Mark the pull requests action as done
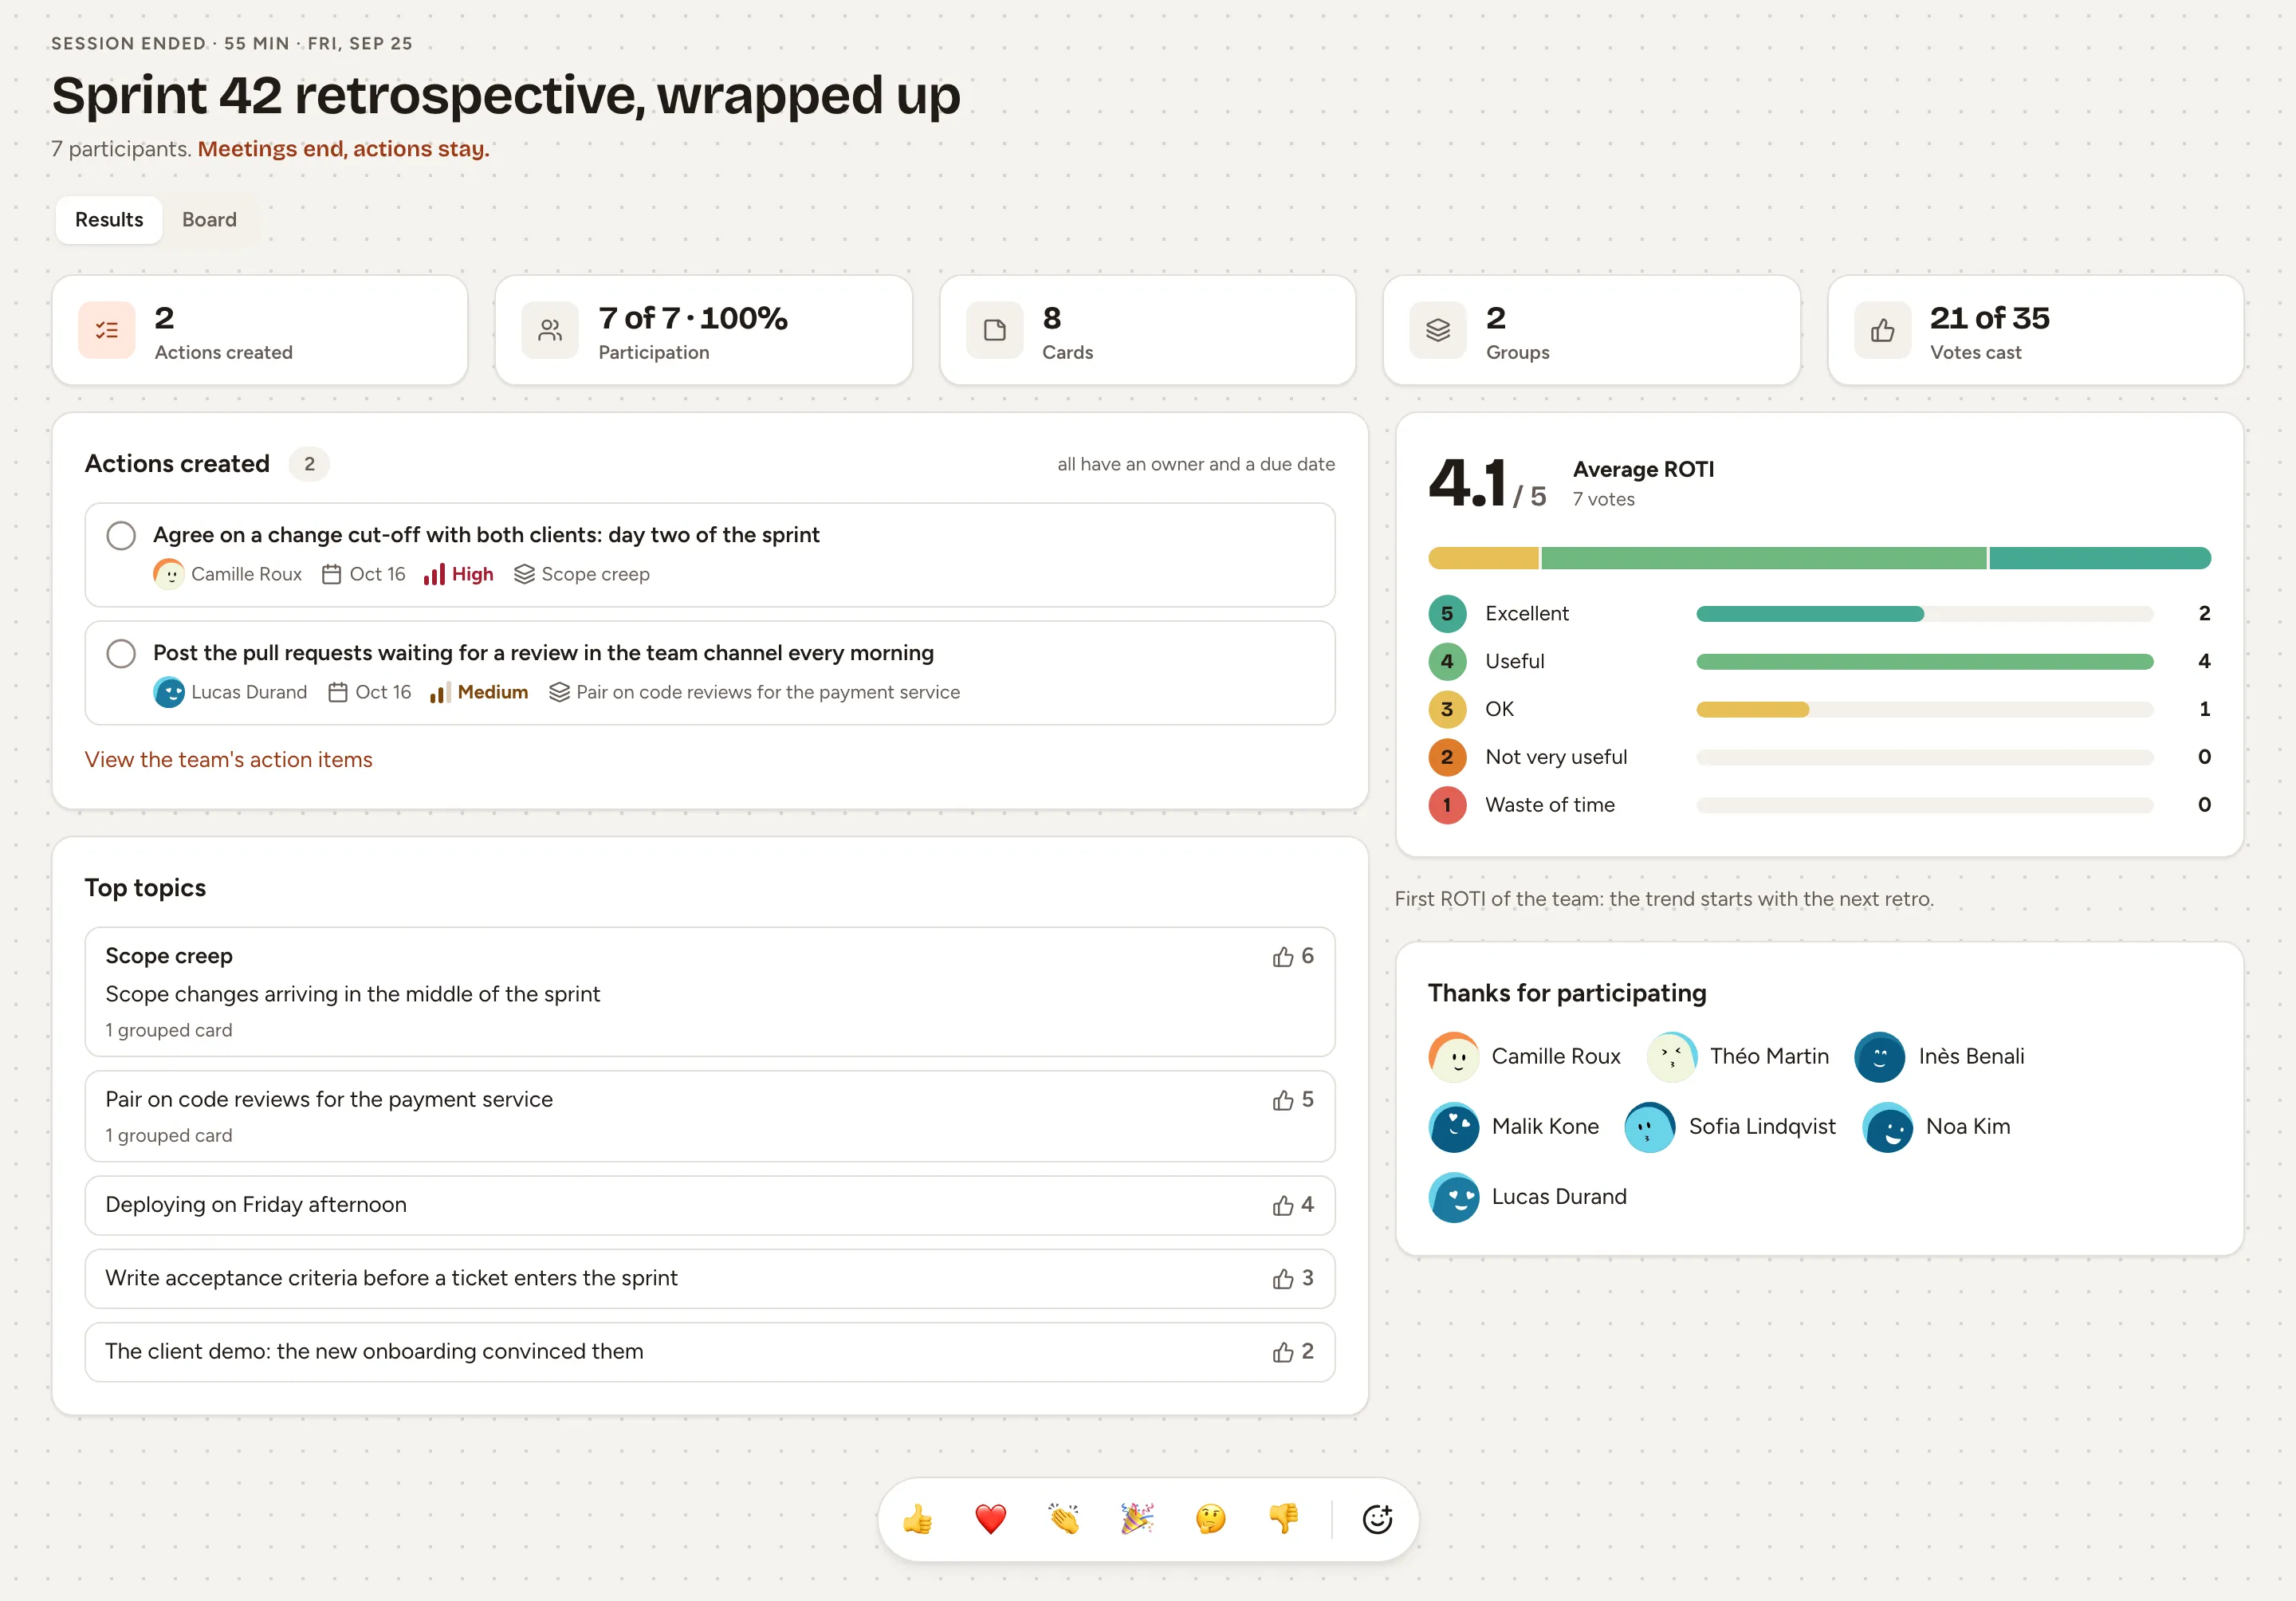This screenshot has width=2296, height=1601. pyautogui.click(x=121, y=653)
